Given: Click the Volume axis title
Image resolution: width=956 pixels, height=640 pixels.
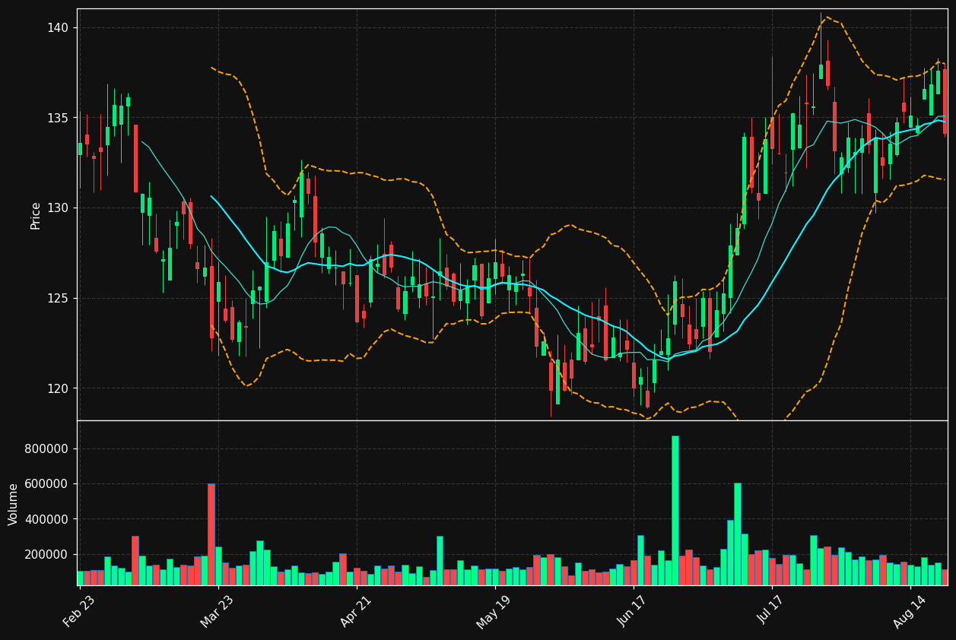Looking at the screenshot, I should [x=14, y=504].
